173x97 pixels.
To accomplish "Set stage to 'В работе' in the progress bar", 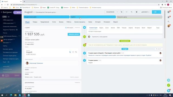I will tap(93, 17).
